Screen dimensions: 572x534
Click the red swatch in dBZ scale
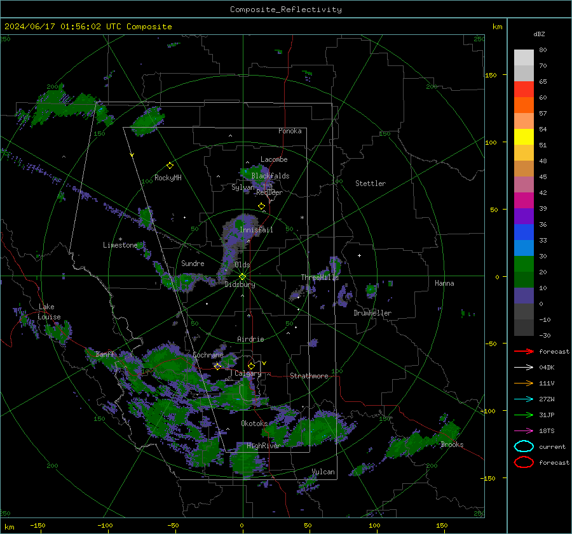(524, 89)
